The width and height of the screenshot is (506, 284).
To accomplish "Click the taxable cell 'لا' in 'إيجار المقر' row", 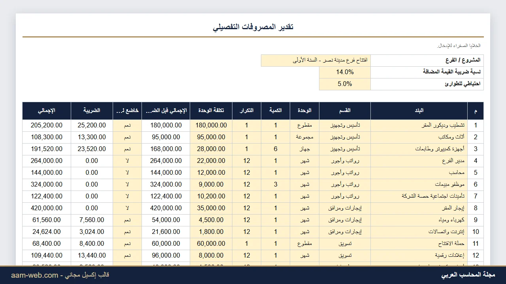I will [127, 208].
